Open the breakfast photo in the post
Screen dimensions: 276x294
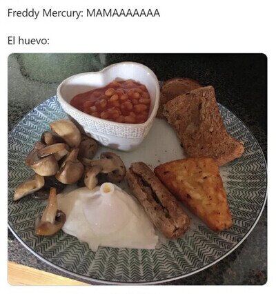tap(137, 169)
